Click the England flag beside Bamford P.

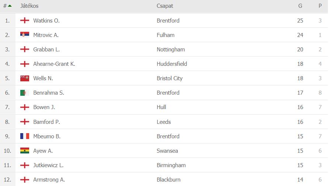[x=25, y=122]
